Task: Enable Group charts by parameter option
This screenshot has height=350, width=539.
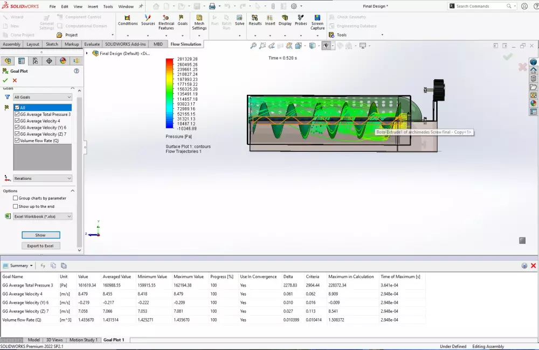Action: [x=16, y=198]
